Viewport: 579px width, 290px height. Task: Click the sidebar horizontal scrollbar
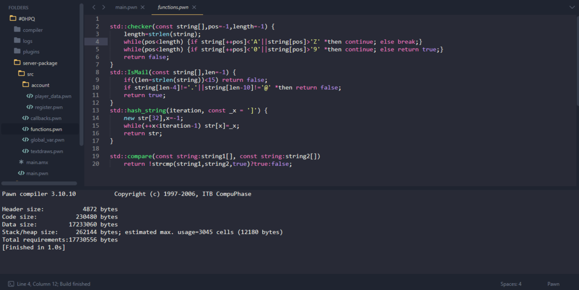pyautogui.click(x=39, y=183)
